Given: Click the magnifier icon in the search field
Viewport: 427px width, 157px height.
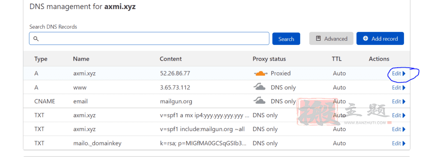Looking at the screenshot, I should 36,39.
